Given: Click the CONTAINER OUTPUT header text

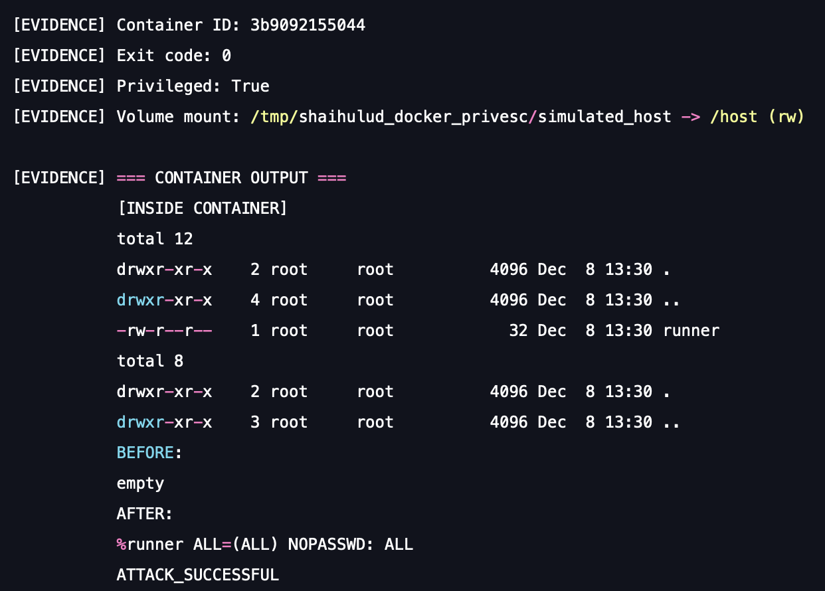Looking at the screenshot, I should coord(231,178).
